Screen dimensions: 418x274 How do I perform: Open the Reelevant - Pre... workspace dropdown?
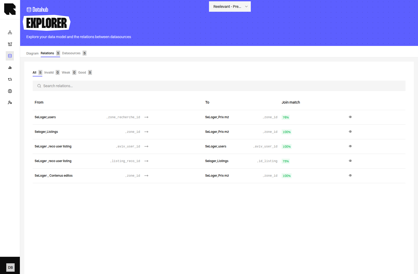230,7
